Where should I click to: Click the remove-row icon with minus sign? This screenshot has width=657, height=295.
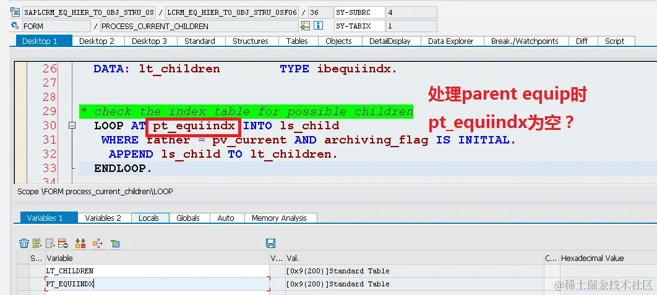click(63, 244)
